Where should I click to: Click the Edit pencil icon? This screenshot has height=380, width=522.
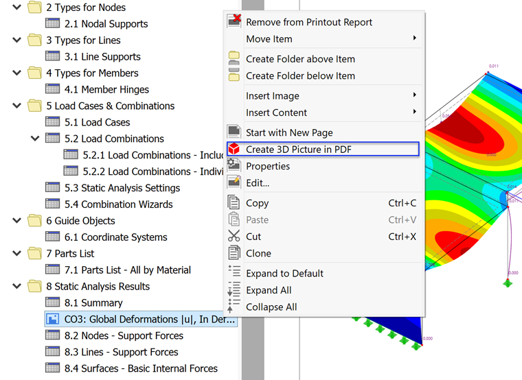coord(234,182)
